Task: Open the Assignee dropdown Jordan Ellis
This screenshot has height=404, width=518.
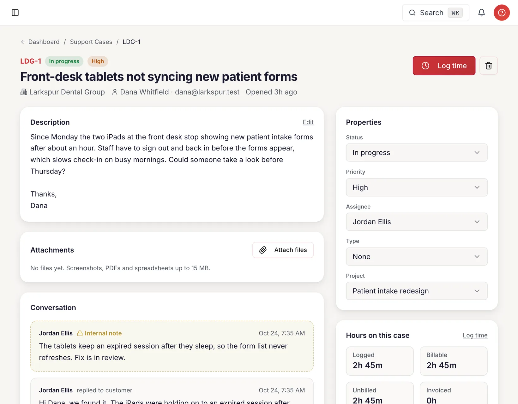Action: tap(417, 222)
